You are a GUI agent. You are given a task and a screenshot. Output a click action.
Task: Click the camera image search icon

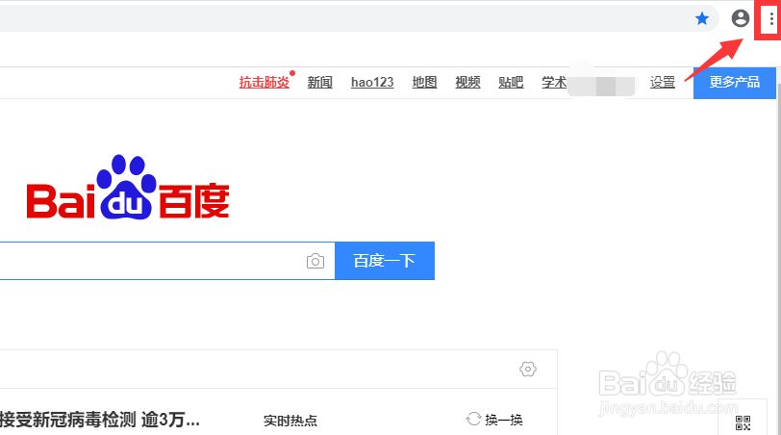pos(315,261)
